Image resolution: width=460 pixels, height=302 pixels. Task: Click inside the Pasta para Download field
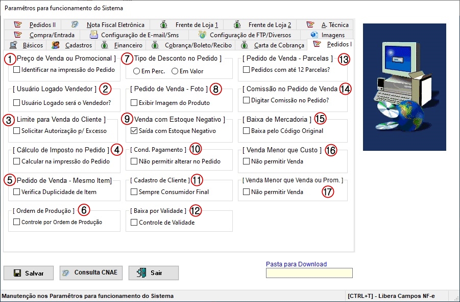point(309,273)
